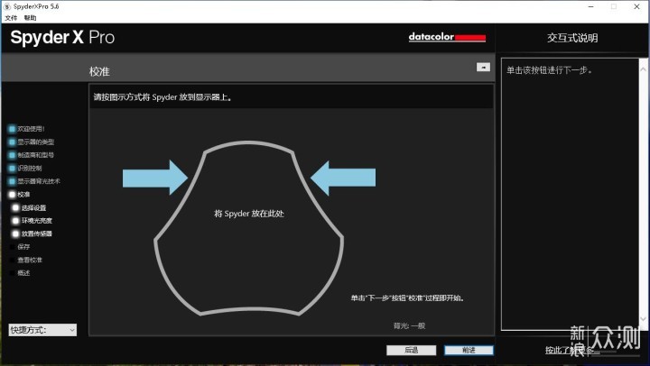This screenshot has width=650, height=366.
Task: Open the 快捷方式 dropdown
Action: [42, 330]
